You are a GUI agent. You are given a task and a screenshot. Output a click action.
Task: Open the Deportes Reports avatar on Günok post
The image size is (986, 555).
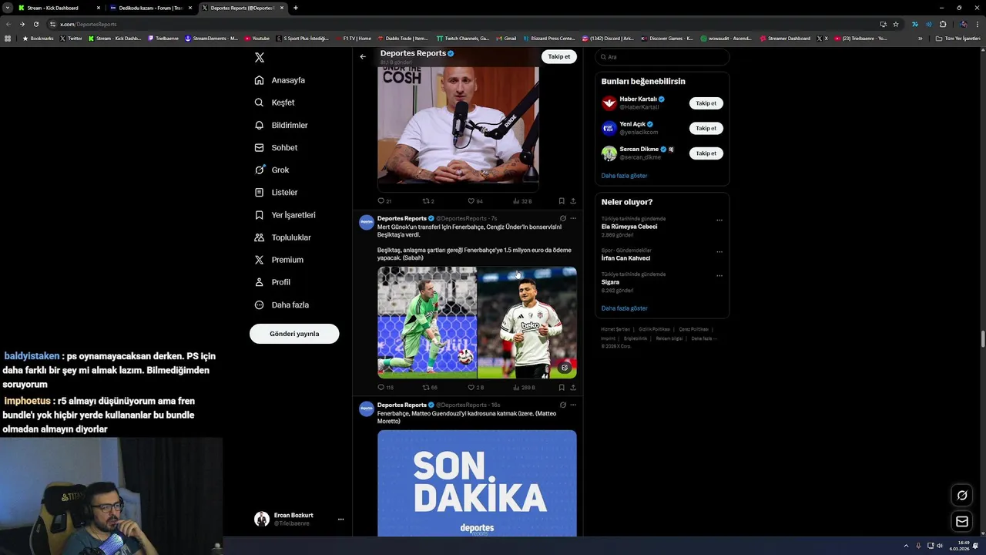367,222
